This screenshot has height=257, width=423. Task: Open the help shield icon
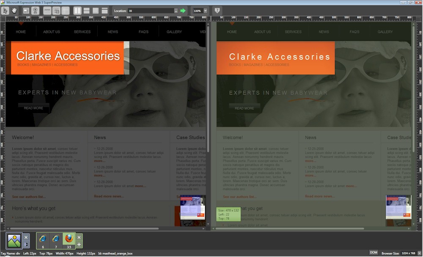(x=217, y=11)
